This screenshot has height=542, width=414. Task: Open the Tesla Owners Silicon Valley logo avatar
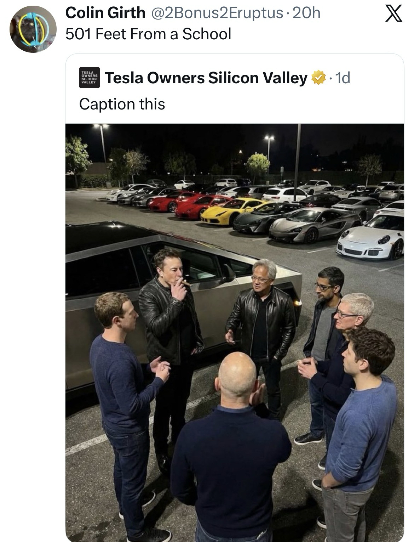(90, 78)
